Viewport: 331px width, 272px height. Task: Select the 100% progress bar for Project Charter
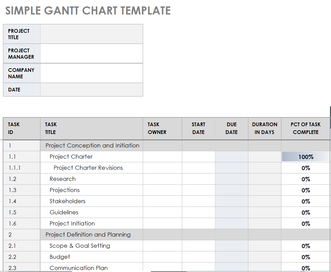pos(305,157)
